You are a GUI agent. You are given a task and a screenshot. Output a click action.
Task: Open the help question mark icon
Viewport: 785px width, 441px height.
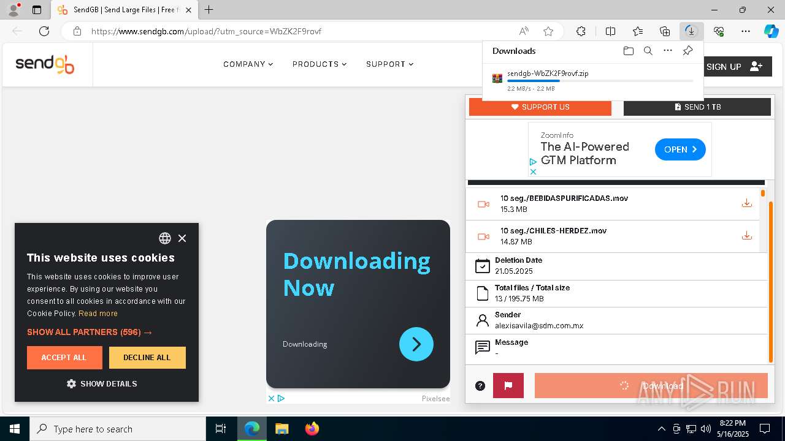(x=480, y=386)
